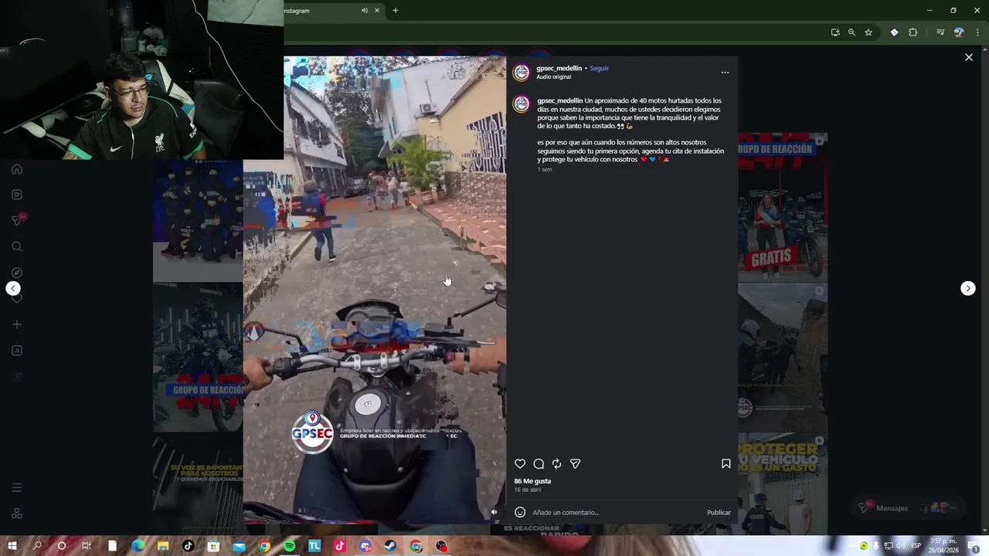Open the apps grid icon at the sidebar bottom
This screenshot has width=989, height=556.
pos(17,514)
